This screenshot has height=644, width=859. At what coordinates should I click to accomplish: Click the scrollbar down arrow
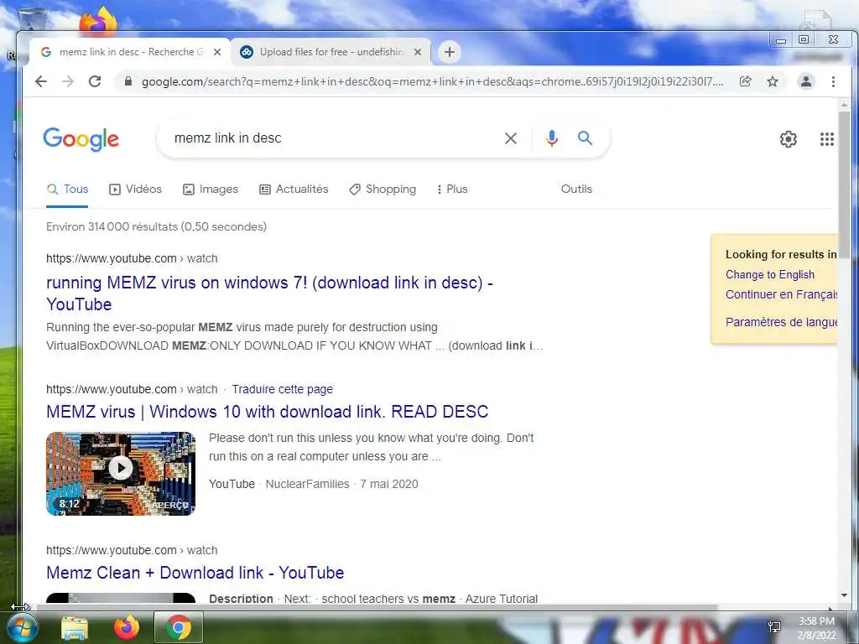click(x=844, y=595)
